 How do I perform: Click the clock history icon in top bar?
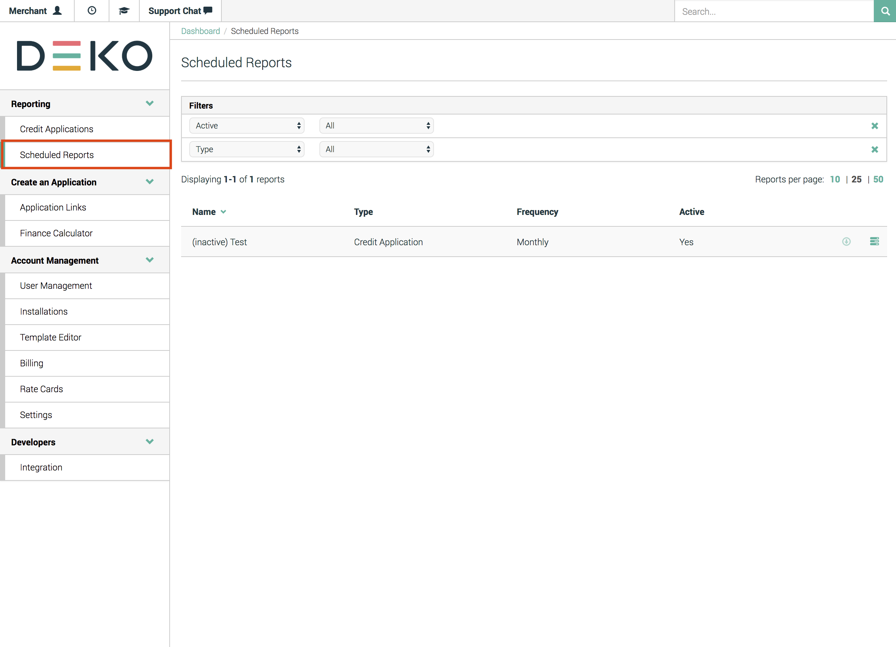pyautogui.click(x=92, y=11)
